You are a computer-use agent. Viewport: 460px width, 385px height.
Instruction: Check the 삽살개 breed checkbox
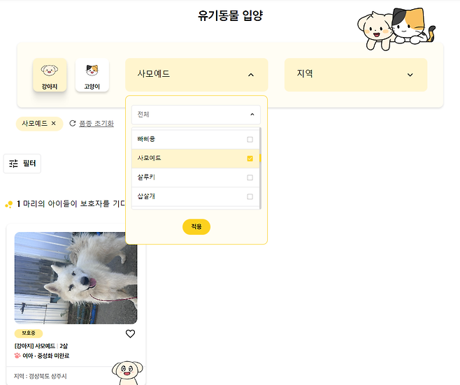point(250,196)
